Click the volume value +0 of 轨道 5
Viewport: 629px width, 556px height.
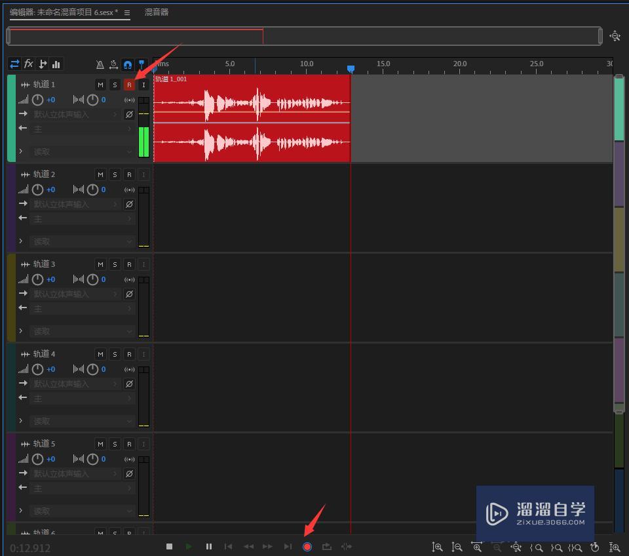coord(50,459)
